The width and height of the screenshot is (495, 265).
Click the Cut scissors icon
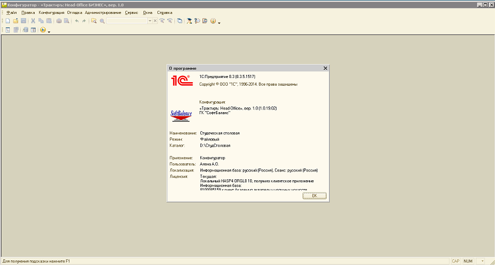(x=33, y=21)
